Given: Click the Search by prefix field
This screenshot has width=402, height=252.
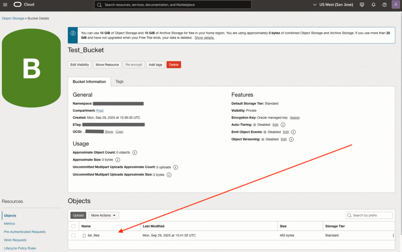Looking at the screenshot, I should click(371, 215).
